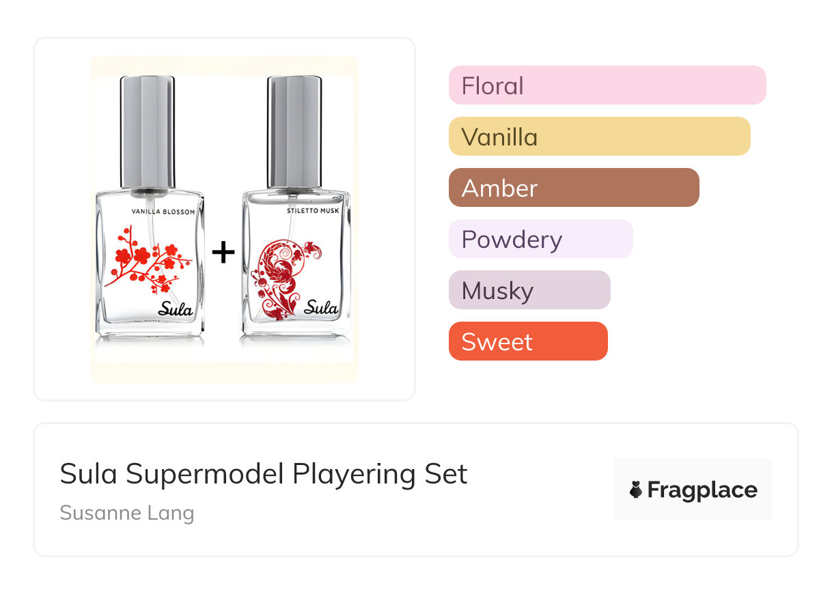Click the plus sign between the bottles
Screen dimensions: 832x590
223,253
